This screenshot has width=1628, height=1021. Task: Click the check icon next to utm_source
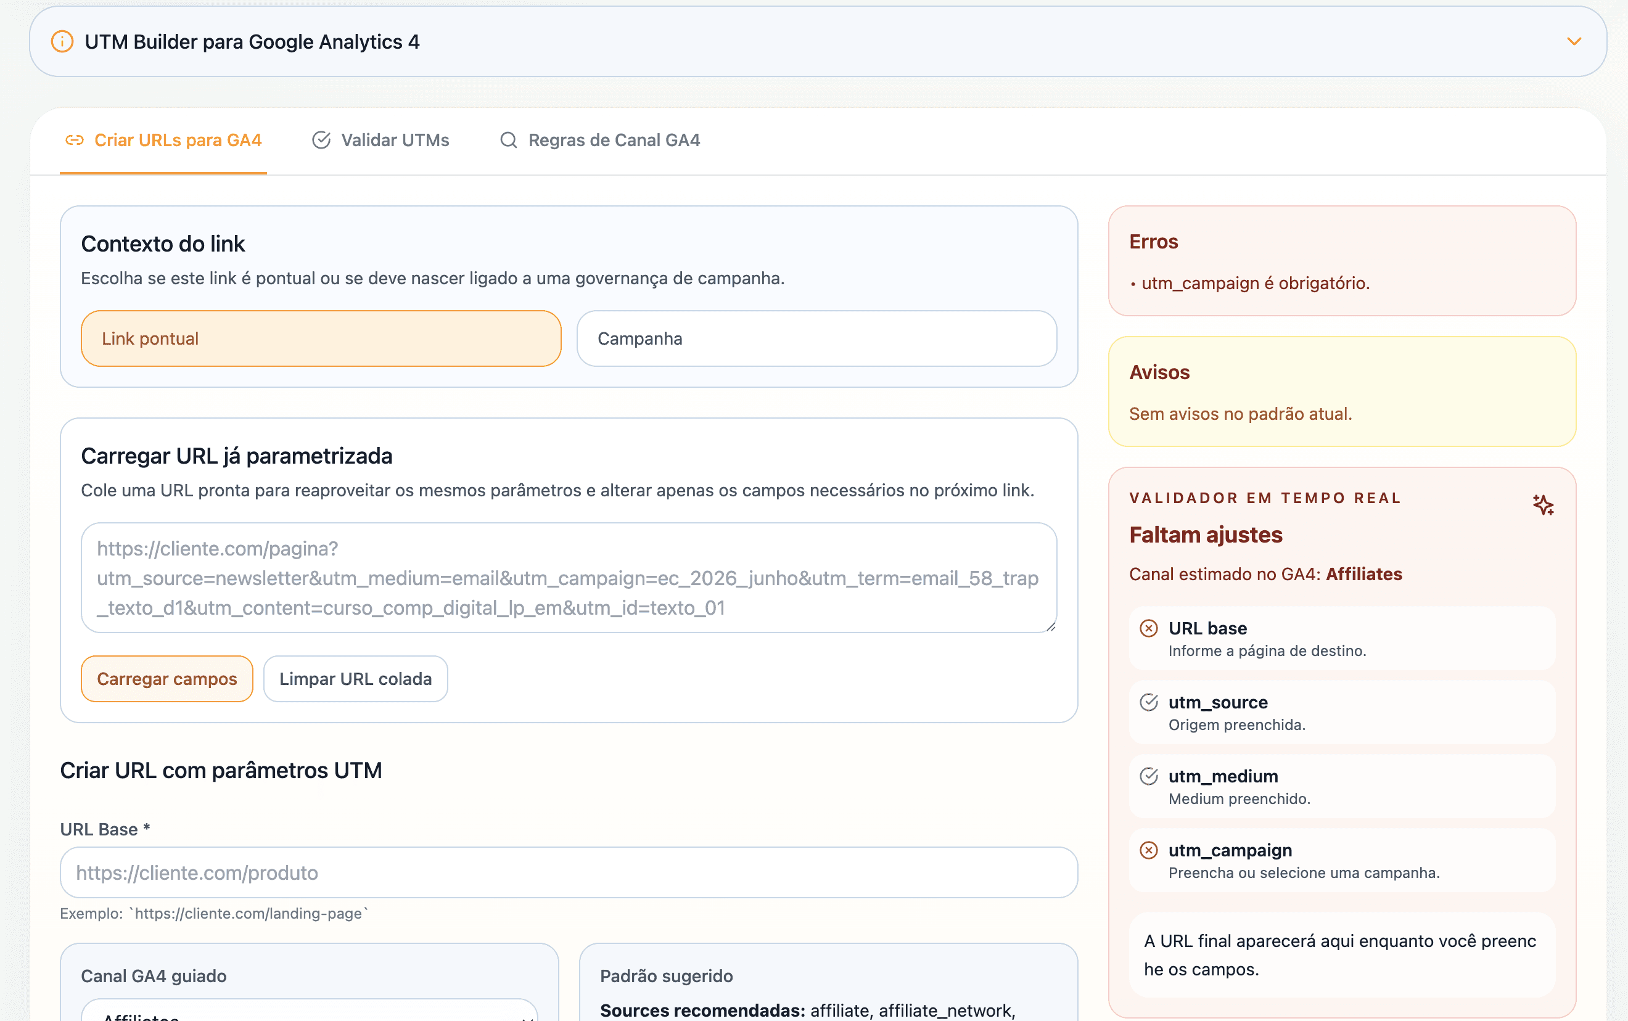1149,702
